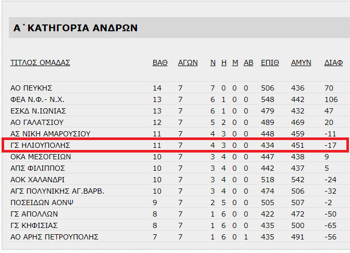This screenshot has width=350, height=253.
Task: Select the Ν wins column header
Action: tap(213, 62)
